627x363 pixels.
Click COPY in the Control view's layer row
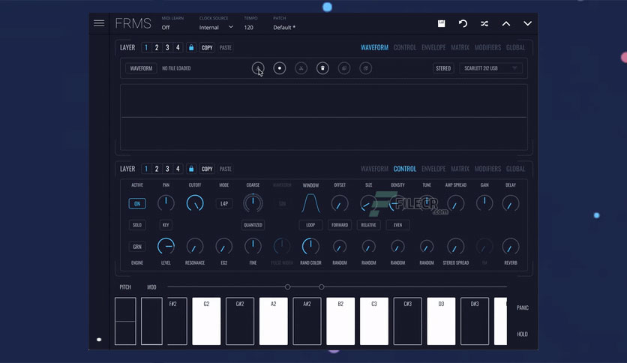[207, 169]
